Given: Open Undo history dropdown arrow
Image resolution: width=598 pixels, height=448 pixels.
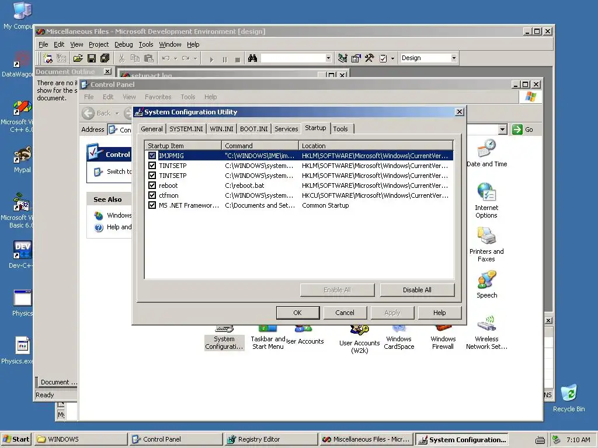Looking at the screenshot, I should 175,59.
